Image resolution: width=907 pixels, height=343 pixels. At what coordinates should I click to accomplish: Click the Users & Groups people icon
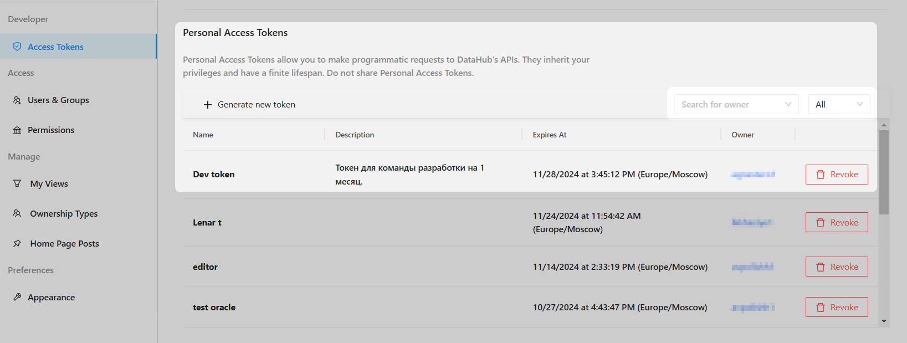tap(17, 100)
